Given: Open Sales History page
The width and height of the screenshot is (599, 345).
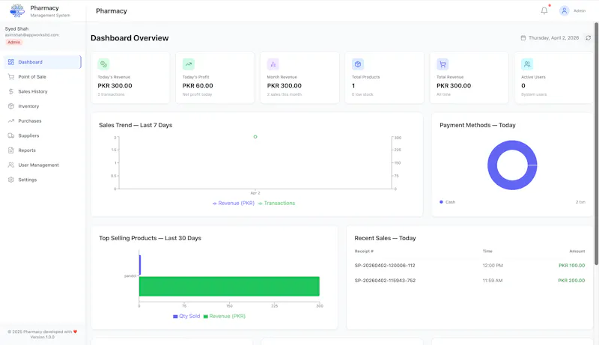Looking at the screenshot, I should pyautogui.click(x=43, y=91).
